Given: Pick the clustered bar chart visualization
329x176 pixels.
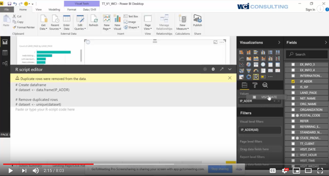Looking at the screenshot, I should tap(256, 52).
